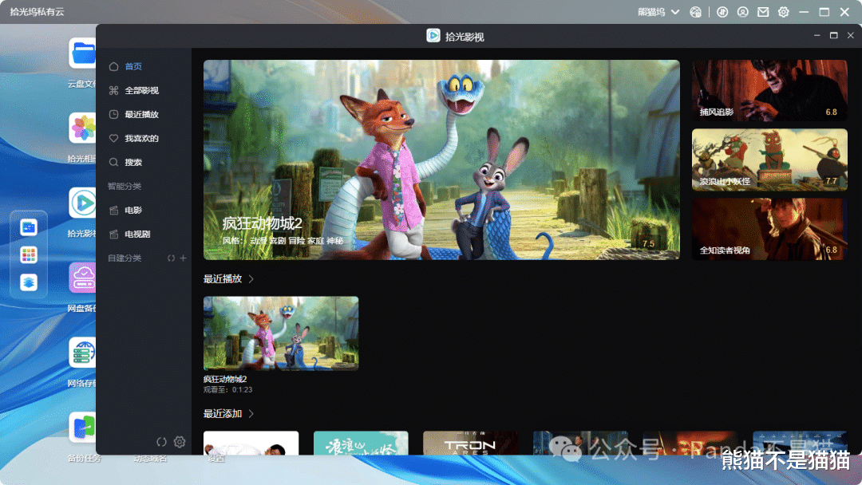Open 拾光坞私有云 settings gear in top bar
Viewport: 862px width, 485px height.
[x=784, y=12]
